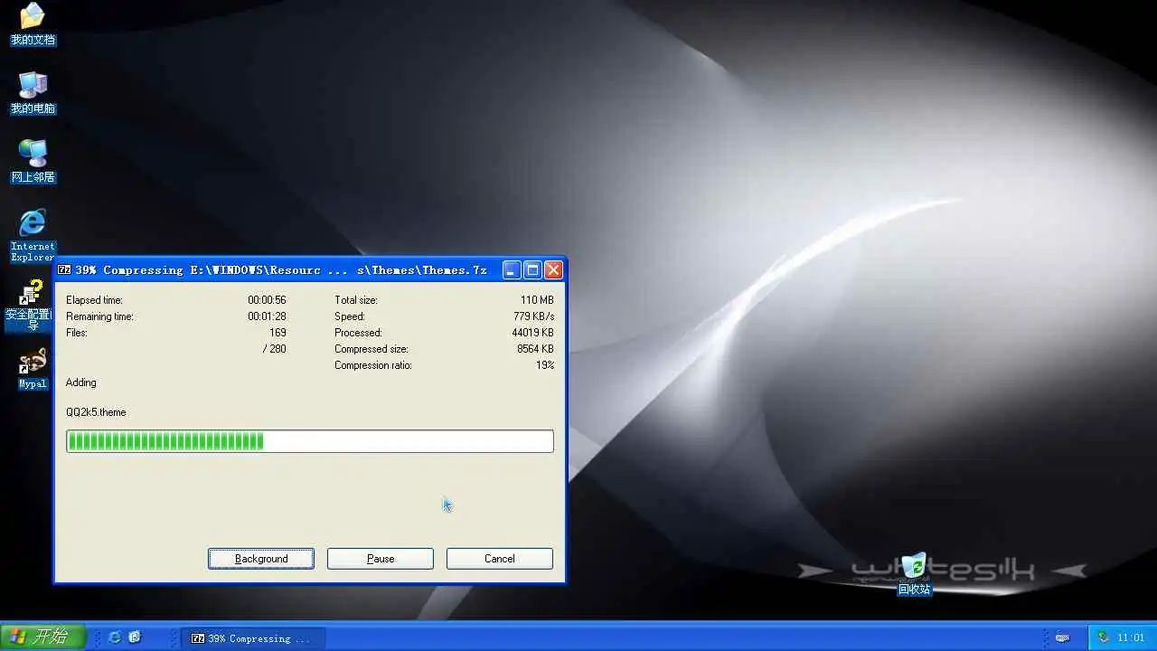Screen dimensions: 1157x651
Task: Minimize the 7-Zip compressing dialog
Action: (512, 269)
